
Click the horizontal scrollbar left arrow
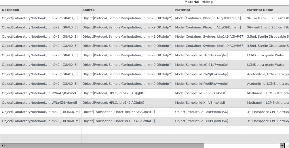[x=2, y=145]
